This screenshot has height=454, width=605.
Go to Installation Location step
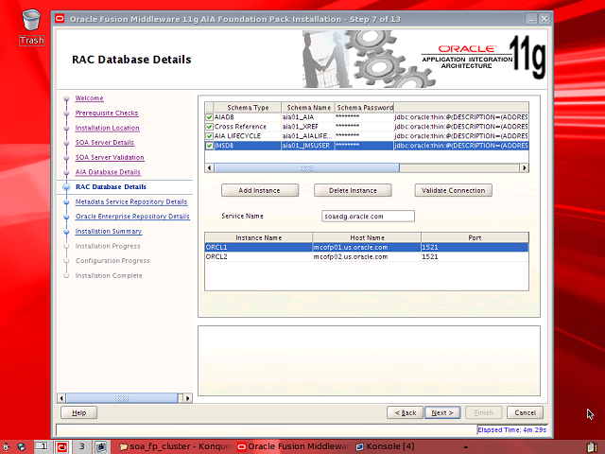click(x=107, y=128)
